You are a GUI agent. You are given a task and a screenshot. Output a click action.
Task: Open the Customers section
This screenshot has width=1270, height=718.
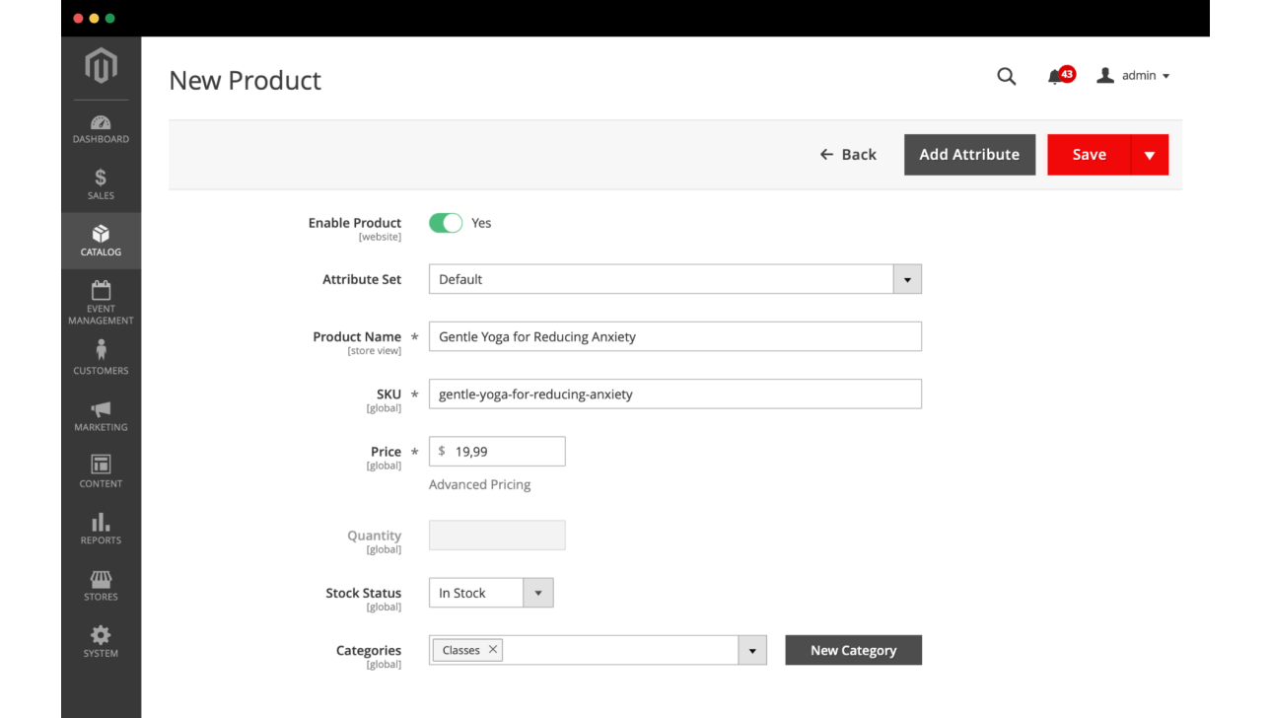101,357
